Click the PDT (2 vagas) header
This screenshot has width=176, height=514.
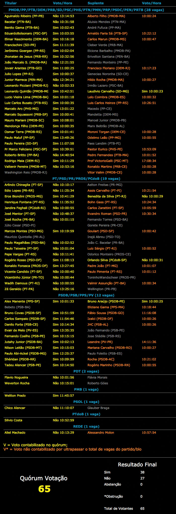[86, 371]
